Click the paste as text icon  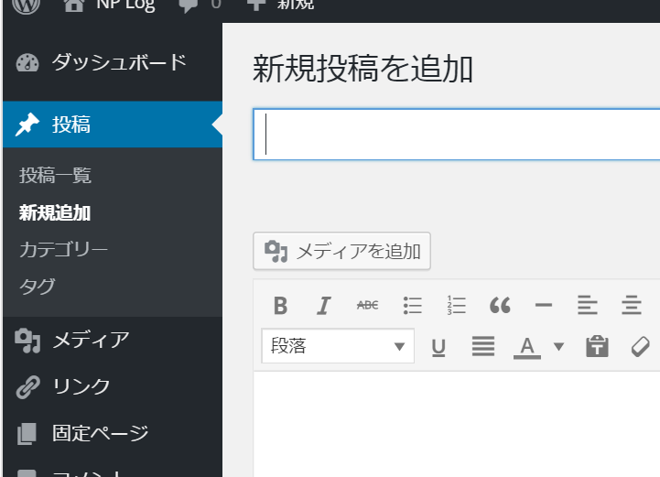[x=597, y=347]
